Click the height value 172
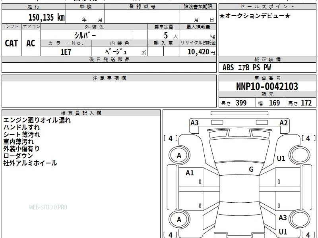Viewport: 318px width, 238px height. coord(306,103)
